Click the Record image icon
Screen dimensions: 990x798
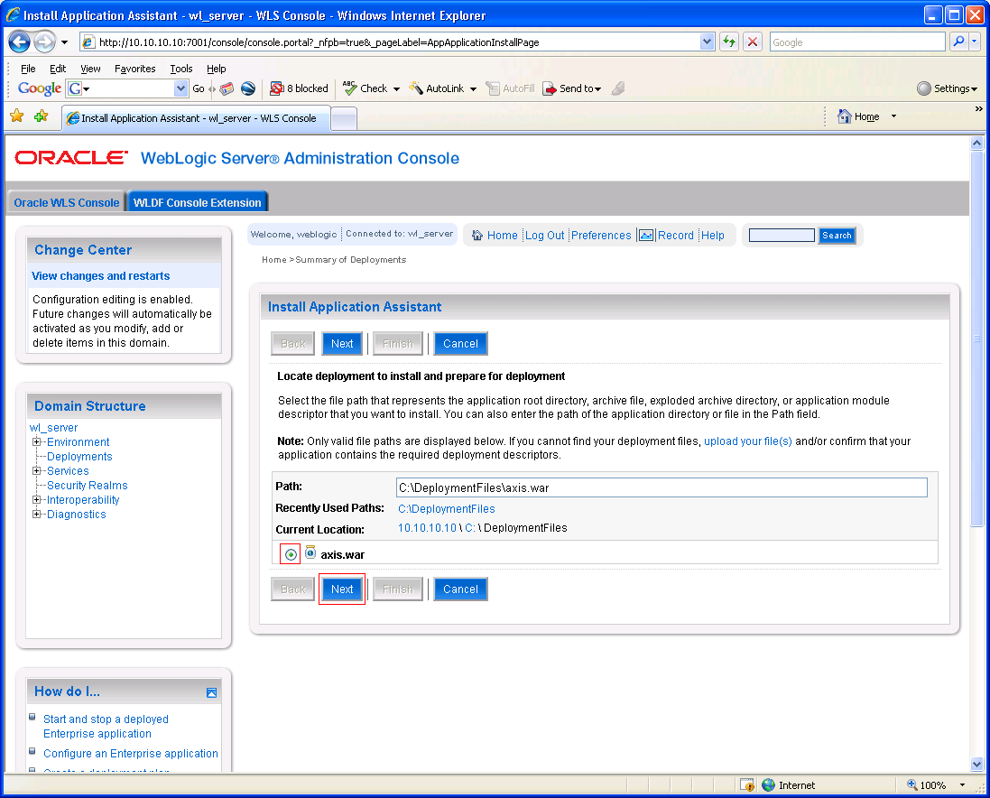646,236
